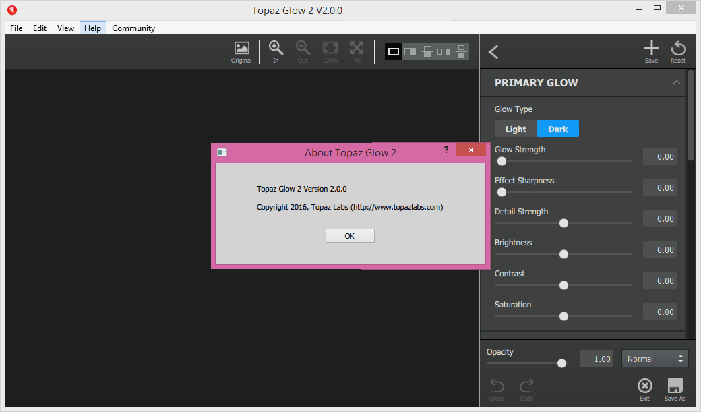Click the Brightness value field
The width and height of the screenshot is (701, 412).
(660, 249)
